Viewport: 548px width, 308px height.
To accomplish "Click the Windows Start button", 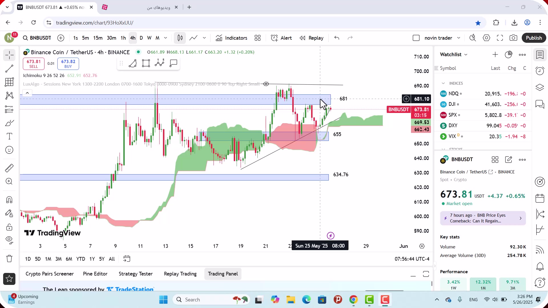I will coord(163,300).
